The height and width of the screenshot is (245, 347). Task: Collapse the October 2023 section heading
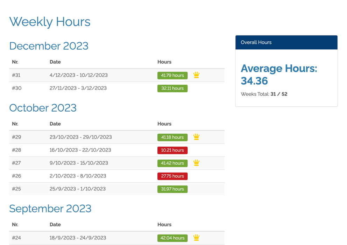pos(43,108)
